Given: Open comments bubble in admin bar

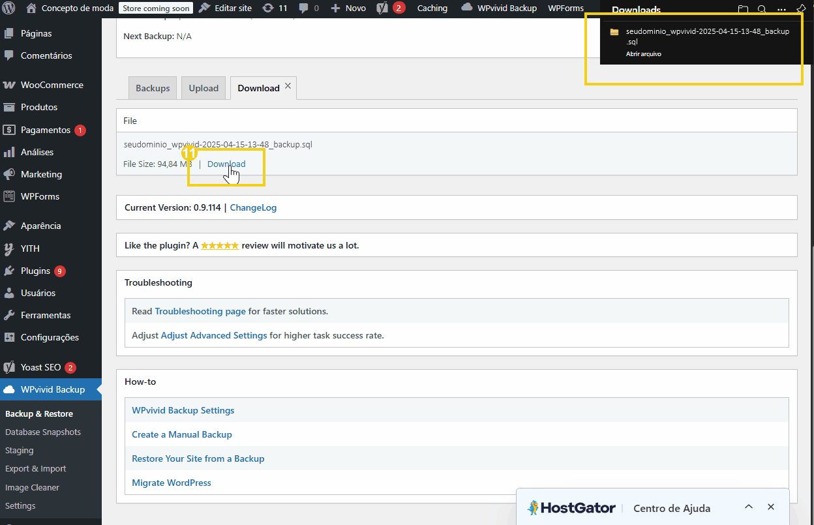Looking at the screenshot, I should coord(309,8).
